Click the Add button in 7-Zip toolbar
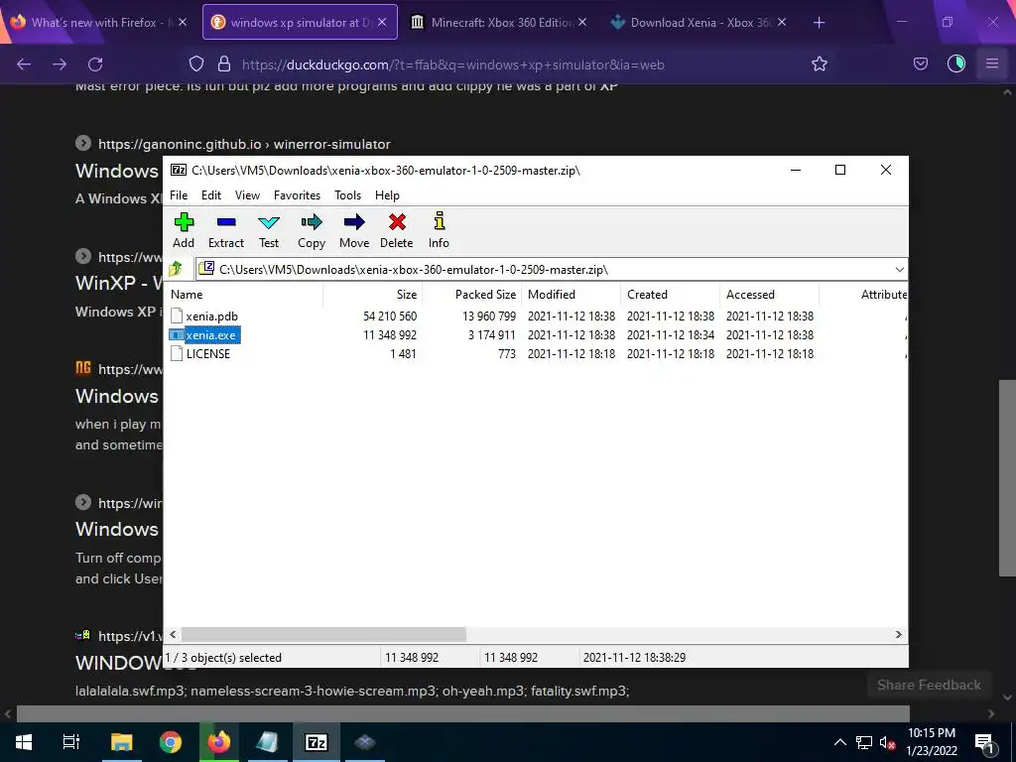 [x=184, y=230]
